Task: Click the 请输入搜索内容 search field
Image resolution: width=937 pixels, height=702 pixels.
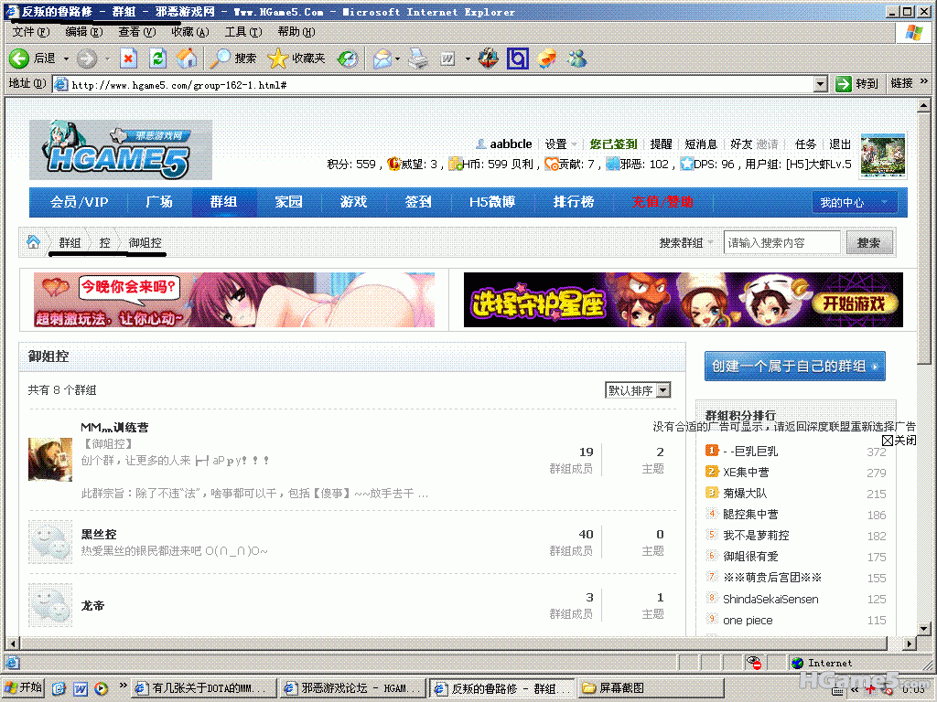Action: [781, 242]
